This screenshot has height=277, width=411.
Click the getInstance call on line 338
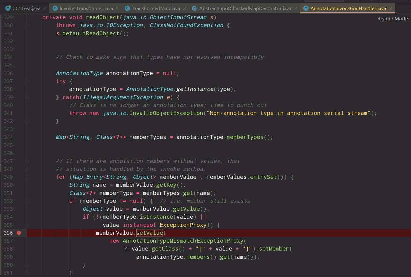(x=195, y=89)
